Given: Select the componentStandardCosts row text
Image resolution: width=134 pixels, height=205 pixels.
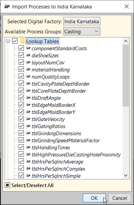Looking at the screenshot, I should (59, 48).
